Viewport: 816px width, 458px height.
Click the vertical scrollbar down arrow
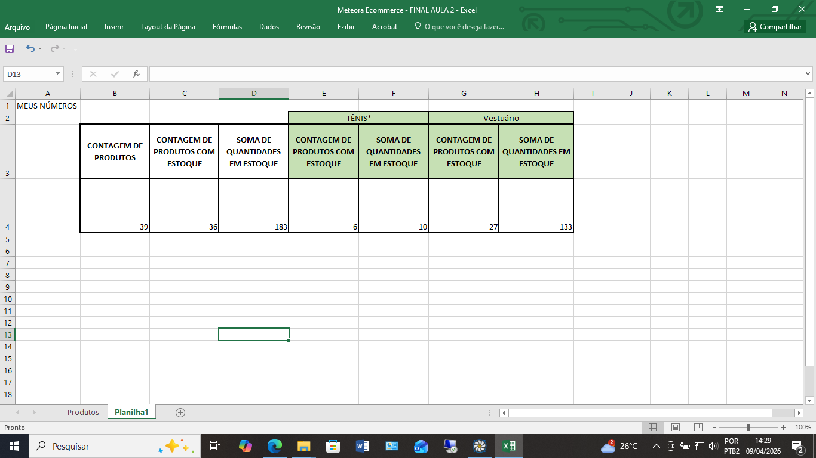coord(810,400)
